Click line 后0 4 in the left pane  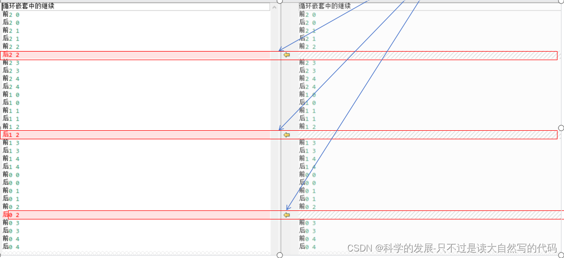pos(11,246)
